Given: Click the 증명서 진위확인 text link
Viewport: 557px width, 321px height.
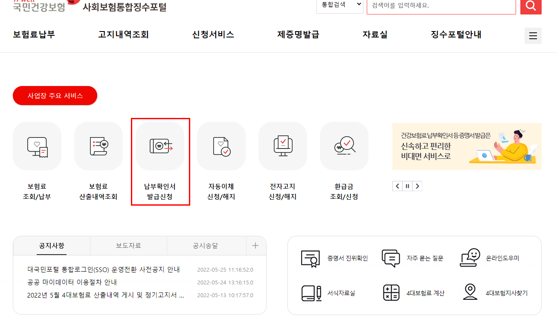Looking at the screenshot, I should click(x=348, y=258).
